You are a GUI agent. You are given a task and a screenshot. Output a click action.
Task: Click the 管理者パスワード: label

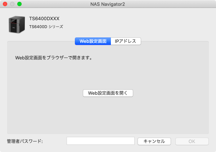tap(25, 141)
